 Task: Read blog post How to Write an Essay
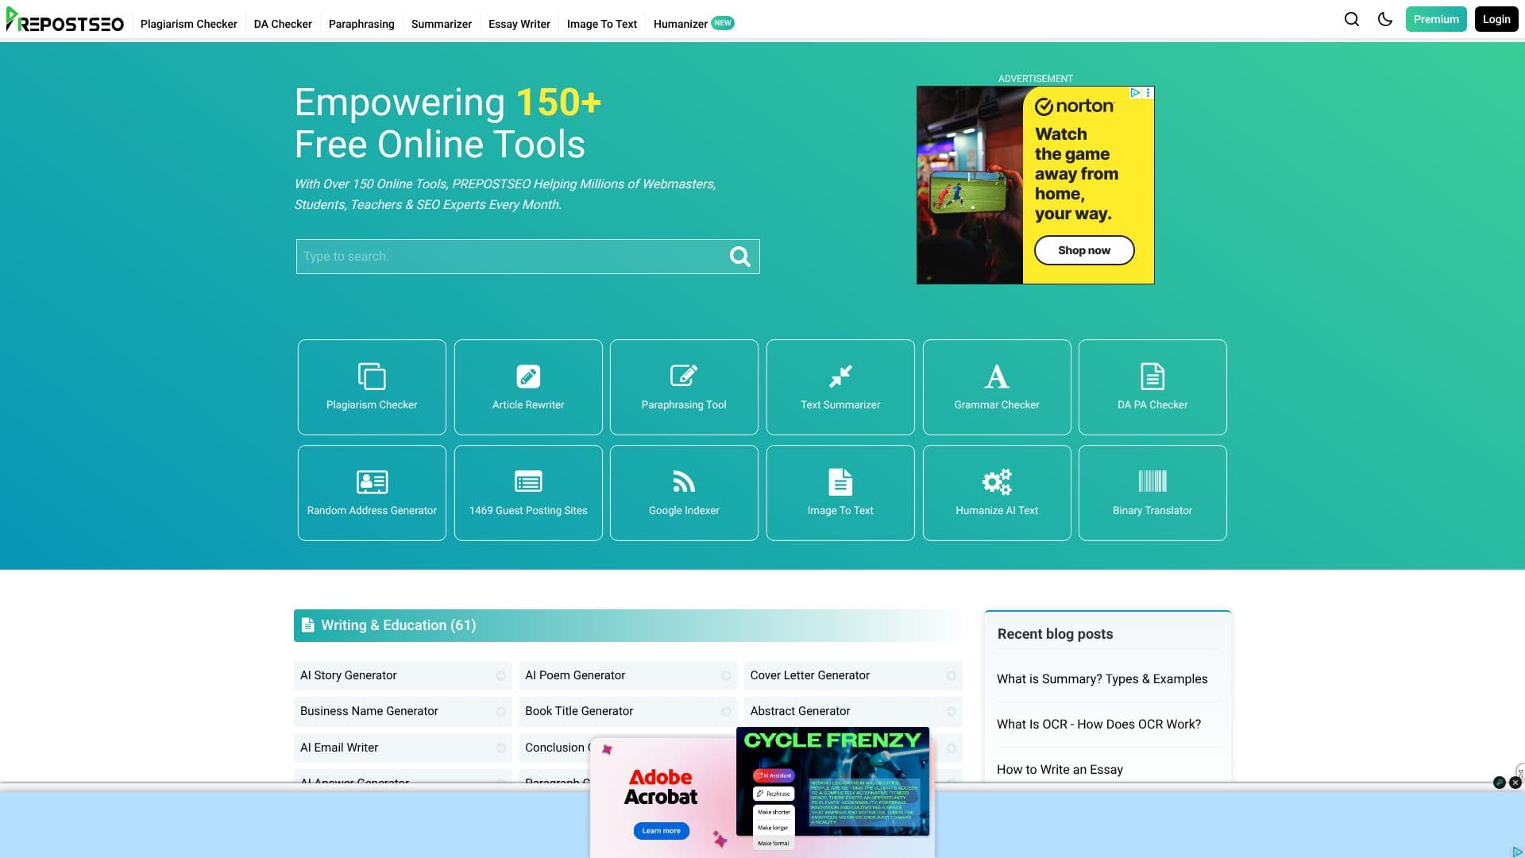pyautogui.click(x=1060, y=770)
